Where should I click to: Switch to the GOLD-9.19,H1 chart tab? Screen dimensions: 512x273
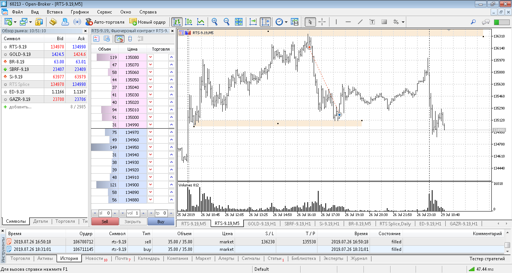262,224
